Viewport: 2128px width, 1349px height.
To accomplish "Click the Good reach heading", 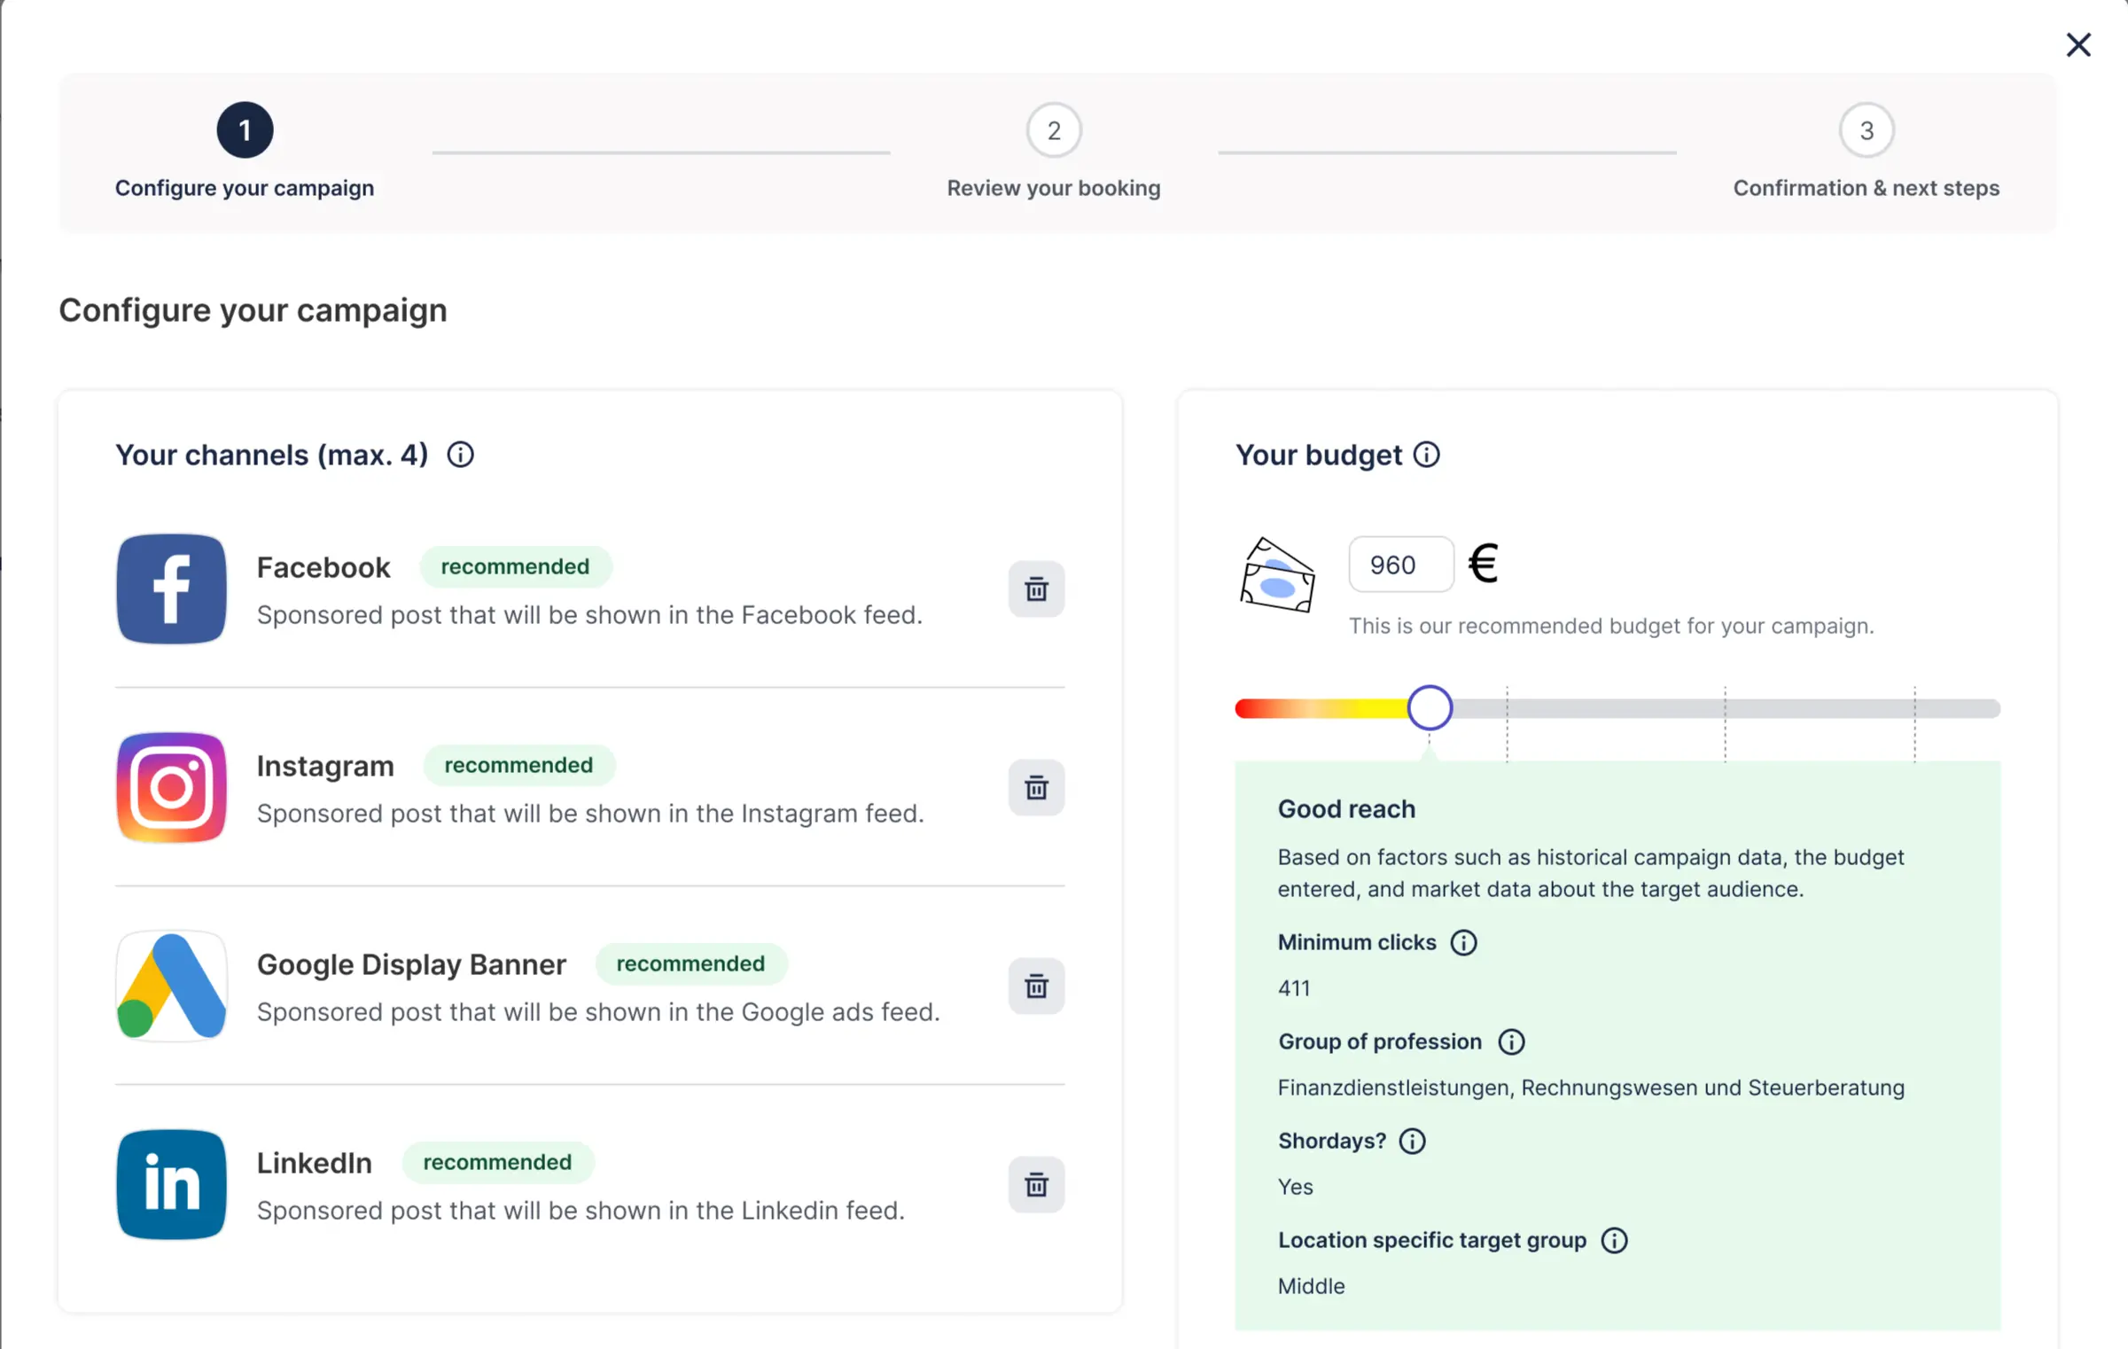I will tap(1346, 809).
